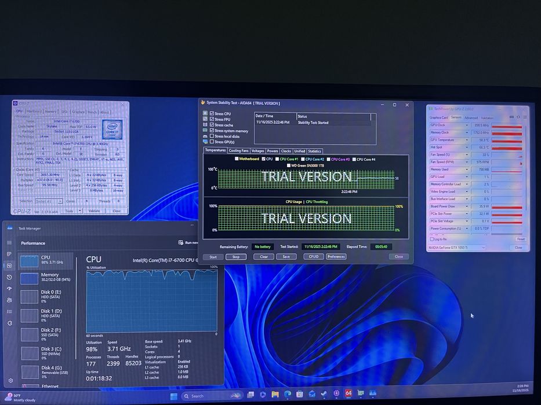Switch to Powers tab in AIDA64
Image resolution: width=541 pixels, height=405 pixels.
[272, 151]
